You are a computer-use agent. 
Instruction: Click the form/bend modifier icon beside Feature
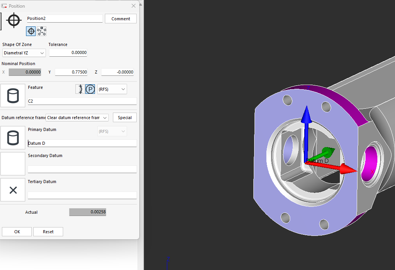tap(80, 89)
